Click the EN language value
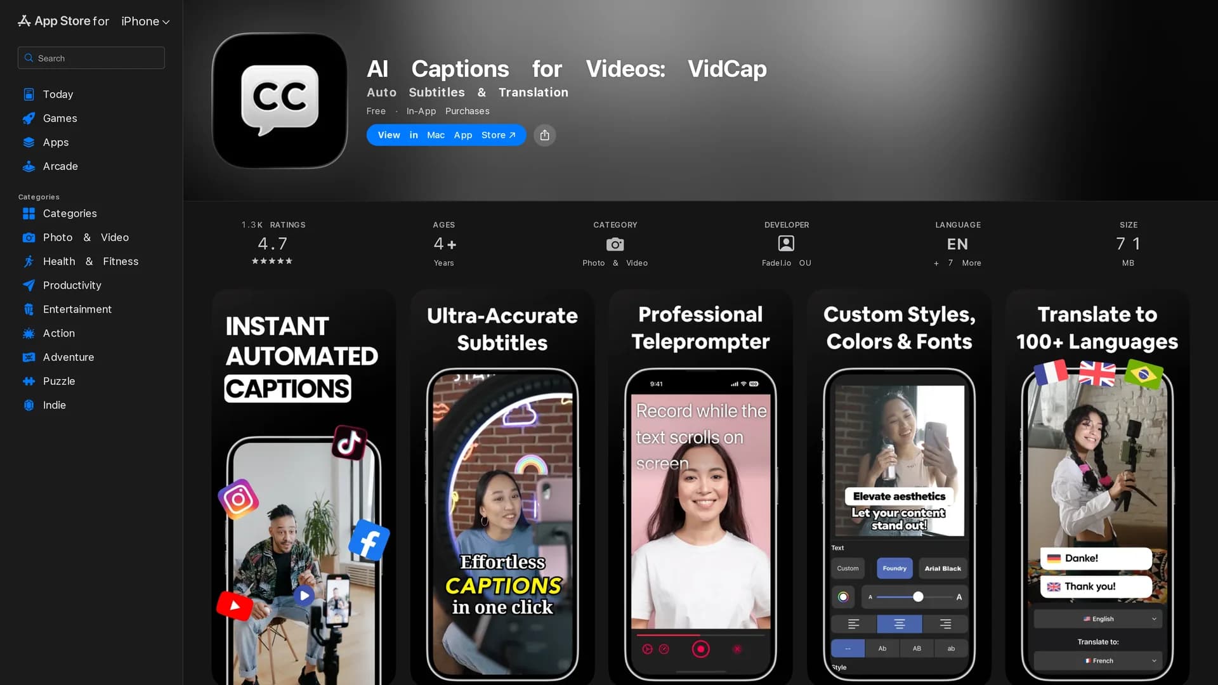The width and height of the screenshot is (1218, 685). (x=957, y=244)
